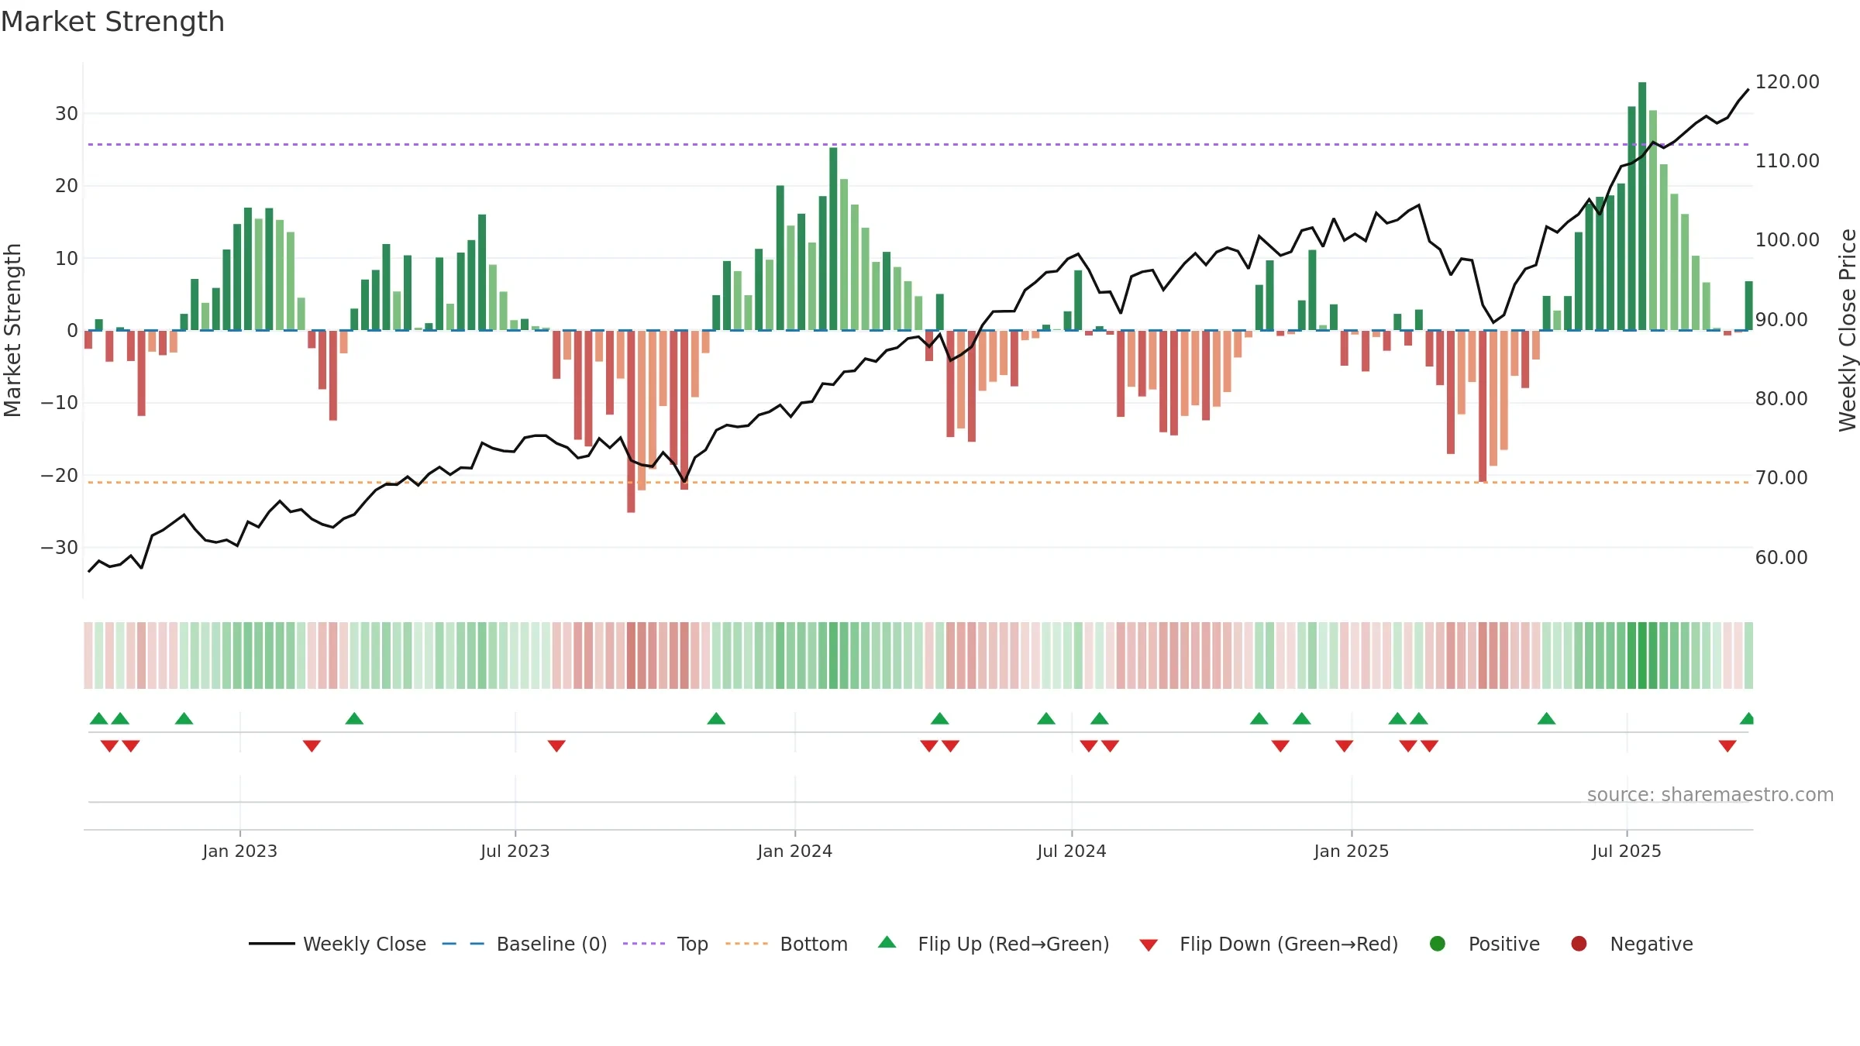This screenshot has width=1860, height=1046.
Task: Click the Jul 2025 x-axis label
Action: pos(1627,851)
